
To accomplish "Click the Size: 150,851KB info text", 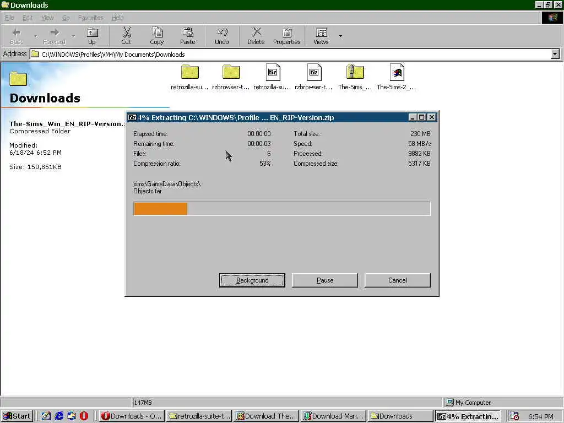I will (x=35, y=167).
